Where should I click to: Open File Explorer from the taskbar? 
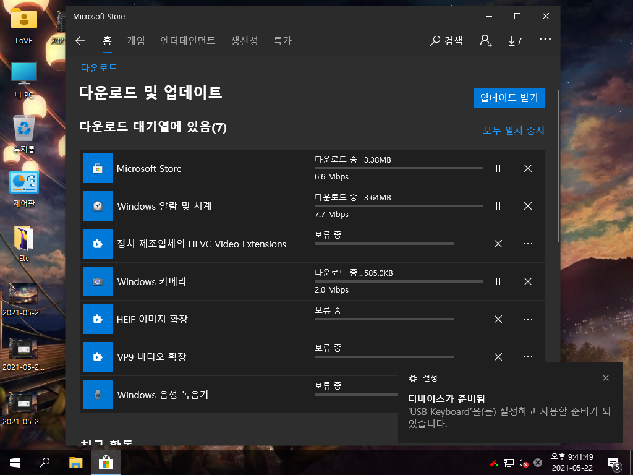(x=75, y=463)
